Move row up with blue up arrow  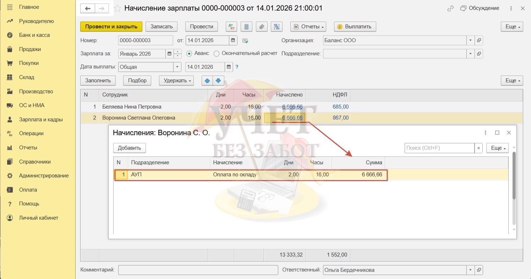pyautogui.click(x=207, y=81)
